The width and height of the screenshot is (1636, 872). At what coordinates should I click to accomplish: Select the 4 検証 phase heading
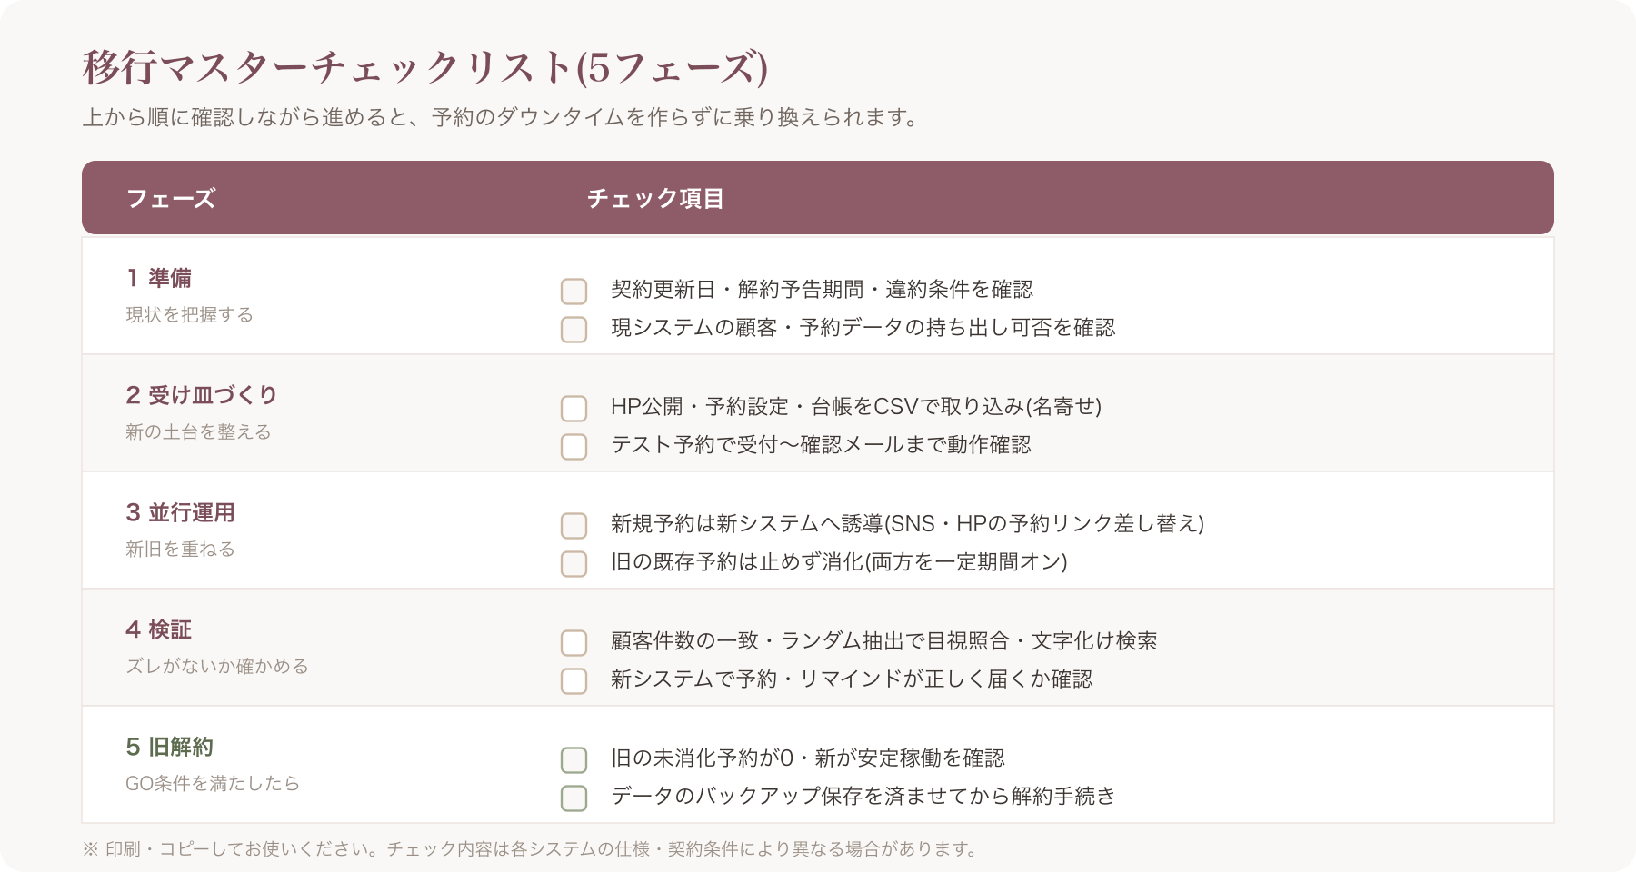coord(159,629)
